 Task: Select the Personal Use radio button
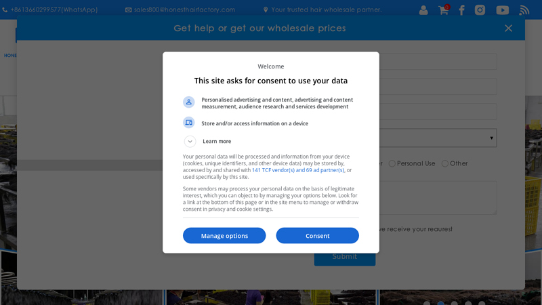(x=392, y=163)
